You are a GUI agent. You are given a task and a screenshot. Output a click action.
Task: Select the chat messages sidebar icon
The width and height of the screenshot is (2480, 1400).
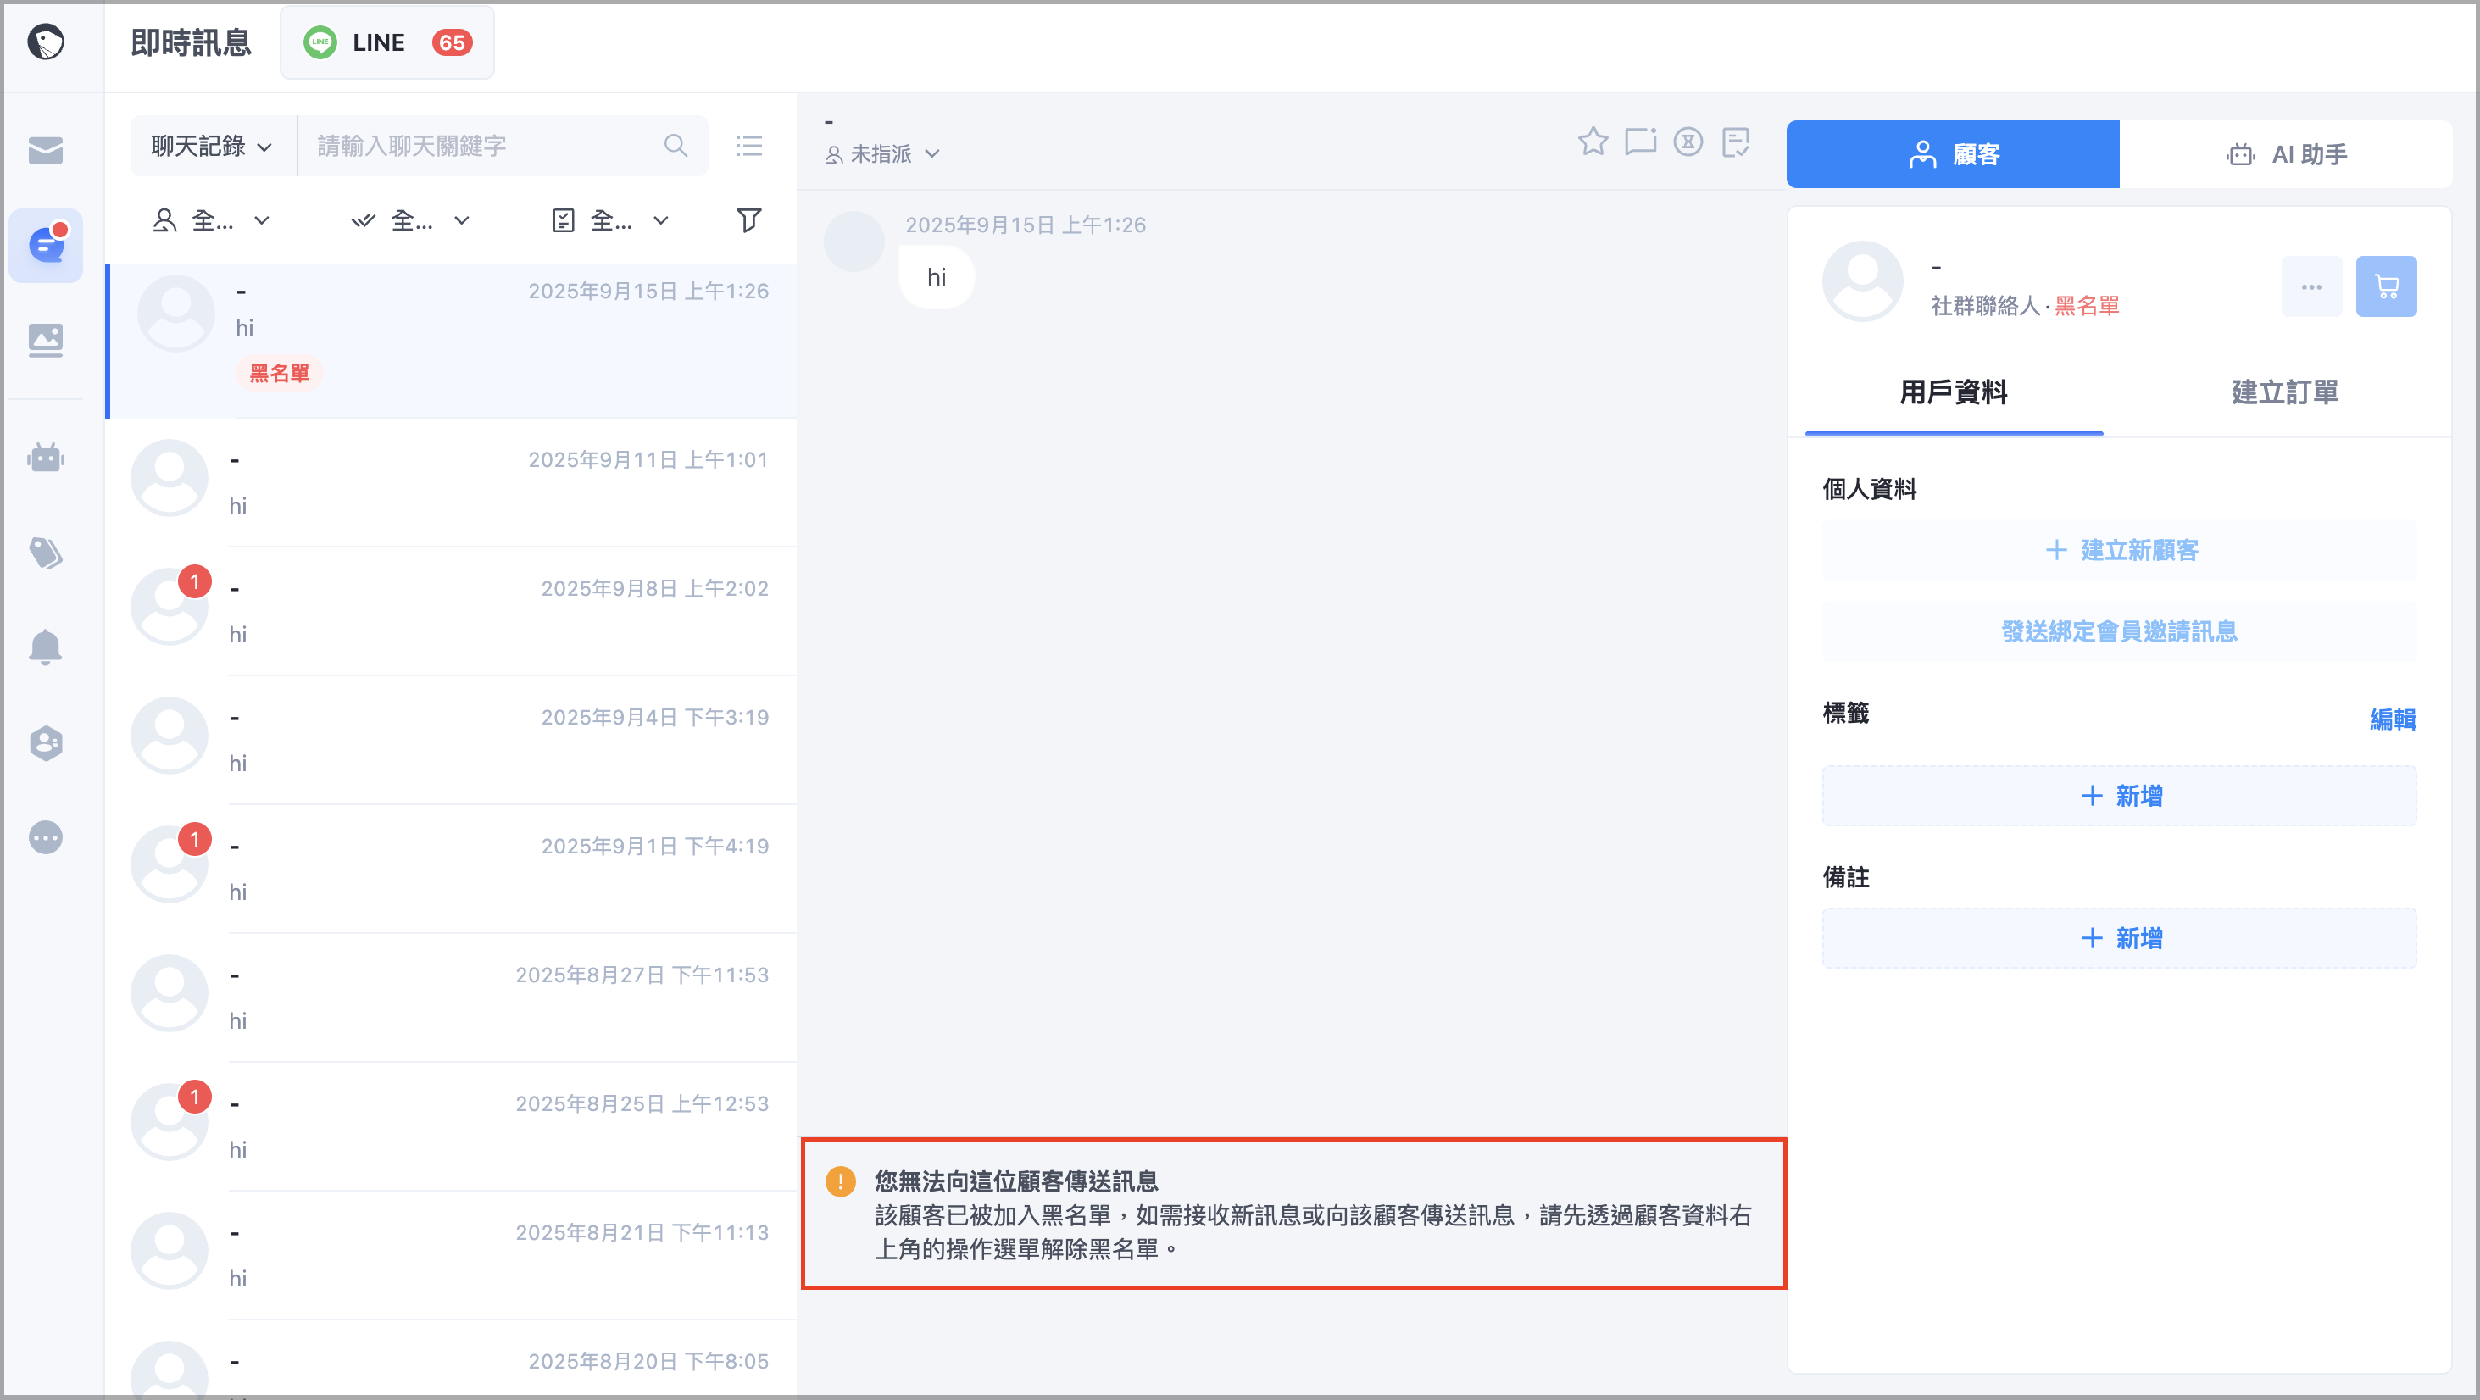tap(45, 245)
